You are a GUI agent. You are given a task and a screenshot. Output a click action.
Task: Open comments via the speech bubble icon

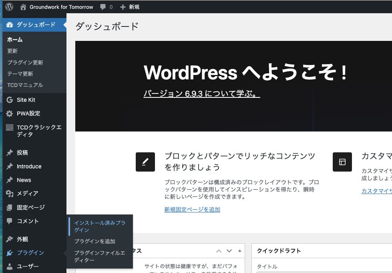(103, 7)
